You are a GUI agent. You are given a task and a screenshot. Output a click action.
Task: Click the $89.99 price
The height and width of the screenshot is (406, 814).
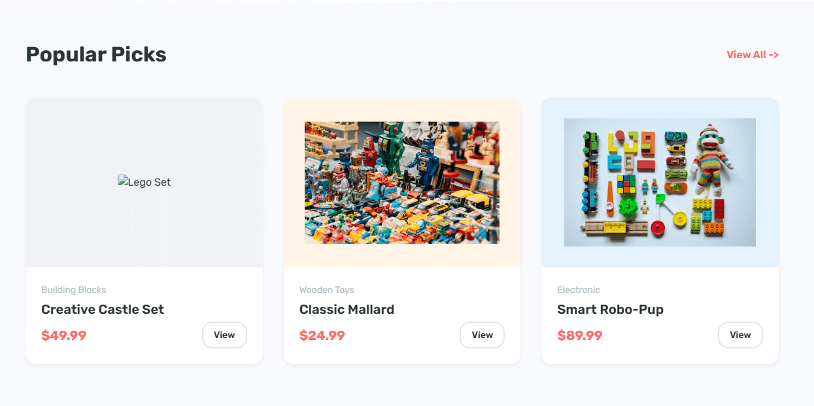click(x=579, y=335)
